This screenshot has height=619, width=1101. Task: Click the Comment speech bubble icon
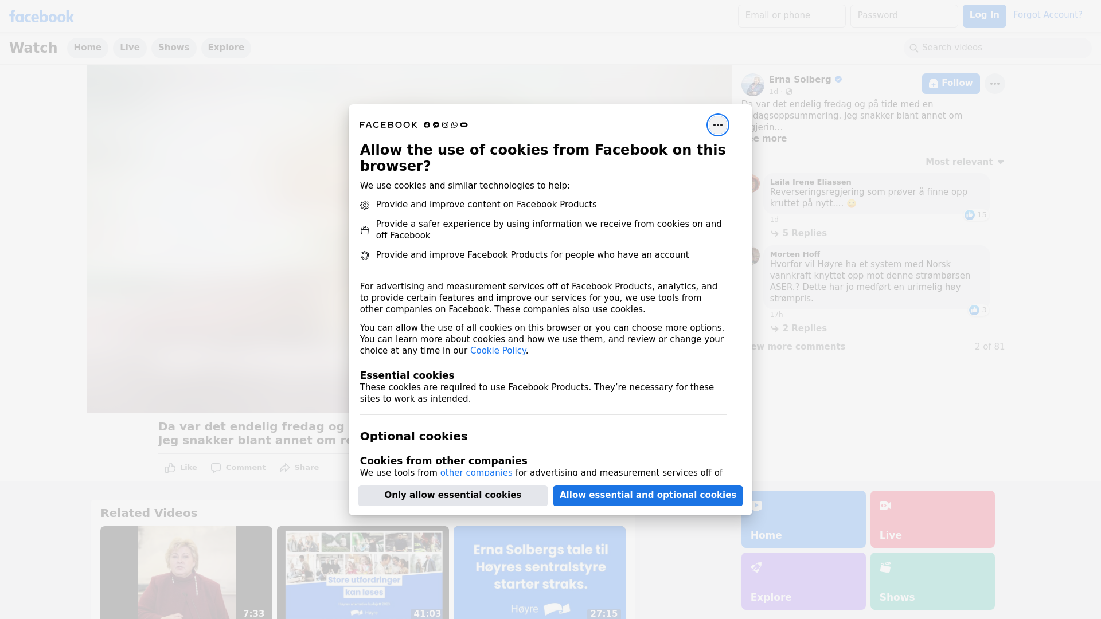pos(216,468)
